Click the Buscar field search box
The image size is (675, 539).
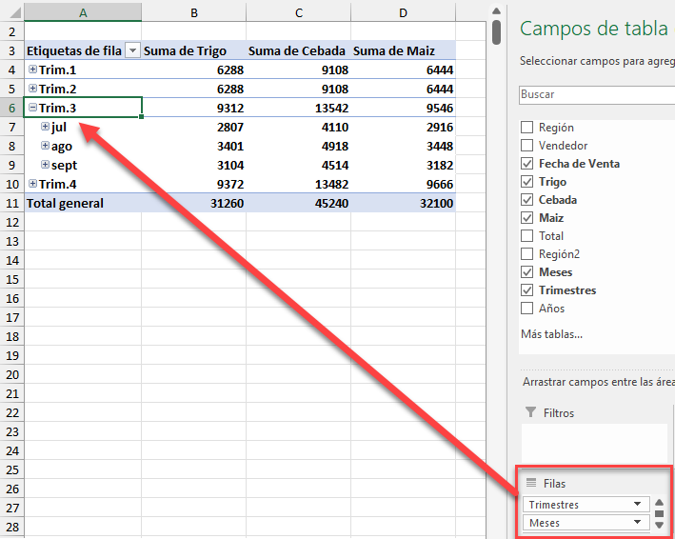[x=597, y=94]
